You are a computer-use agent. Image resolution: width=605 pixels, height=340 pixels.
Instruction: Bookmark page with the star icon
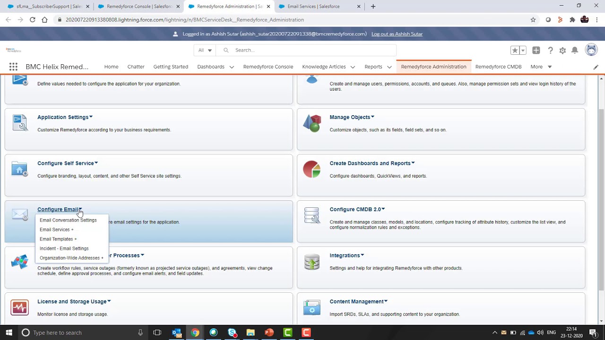tap(533, 20)
